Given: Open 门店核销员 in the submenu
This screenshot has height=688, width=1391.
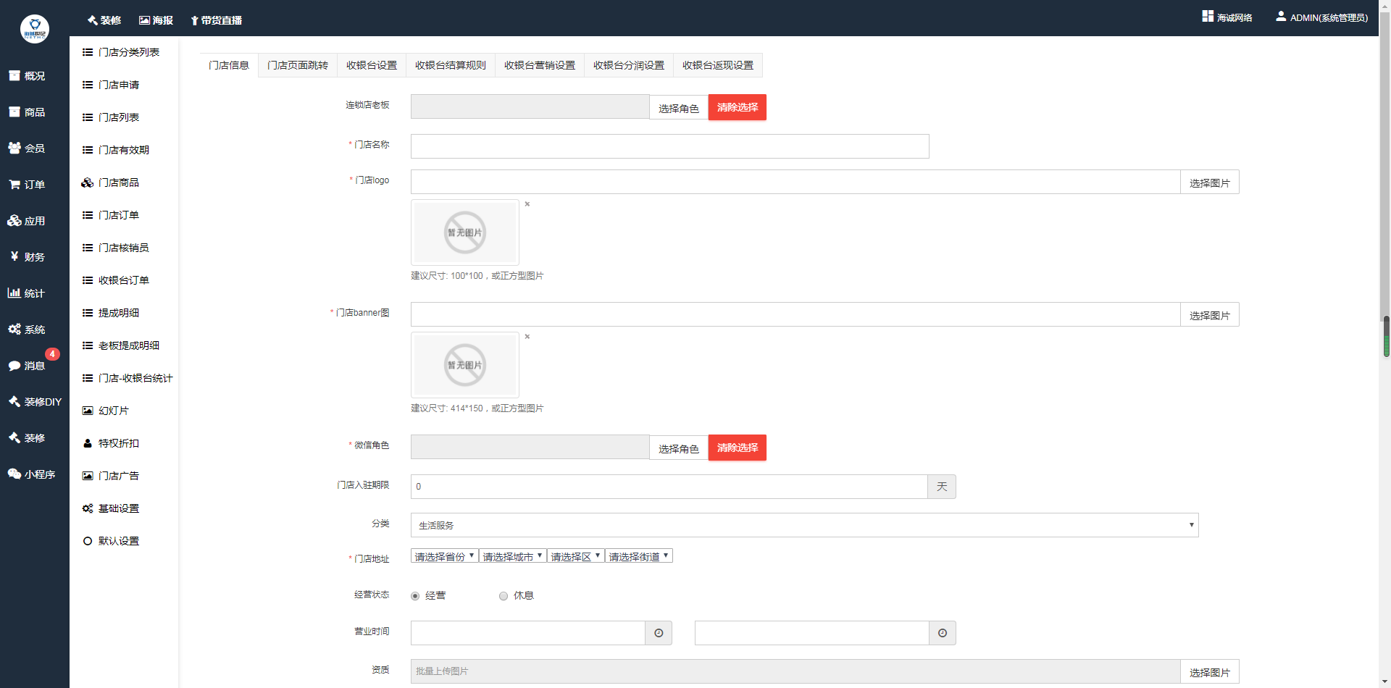Looking at the screenshot, I should 124,248.
